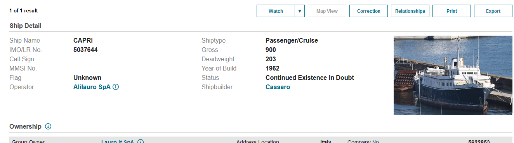Click the info icon beside Lauro.it SpA
Viewport: 514px width, 143px height.
141,141
